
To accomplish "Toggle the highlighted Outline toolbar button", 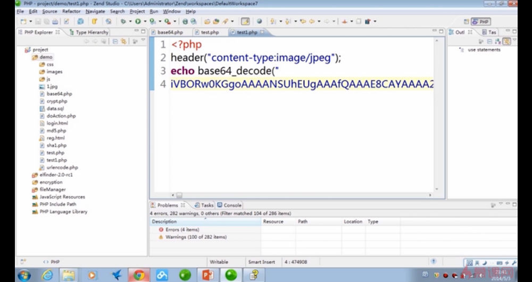I will [x=506, y=42].
